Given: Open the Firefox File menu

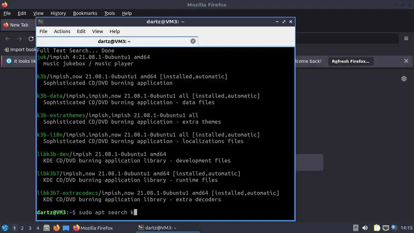Looking at the screenshot, I should [x=7, y=13].
